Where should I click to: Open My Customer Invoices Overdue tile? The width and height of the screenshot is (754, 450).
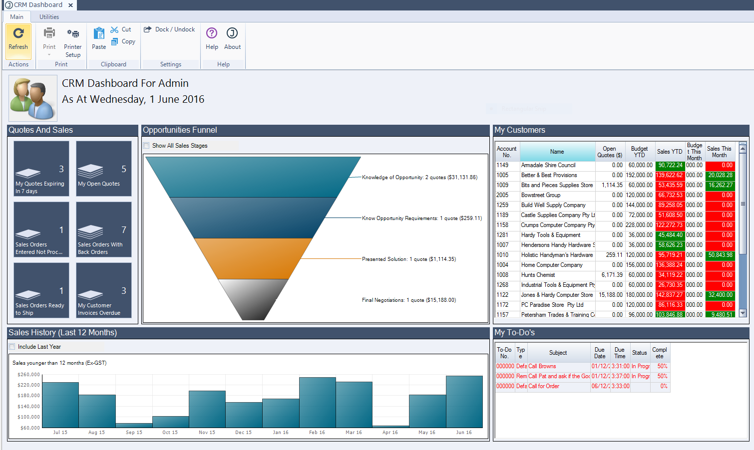point(104,290)
